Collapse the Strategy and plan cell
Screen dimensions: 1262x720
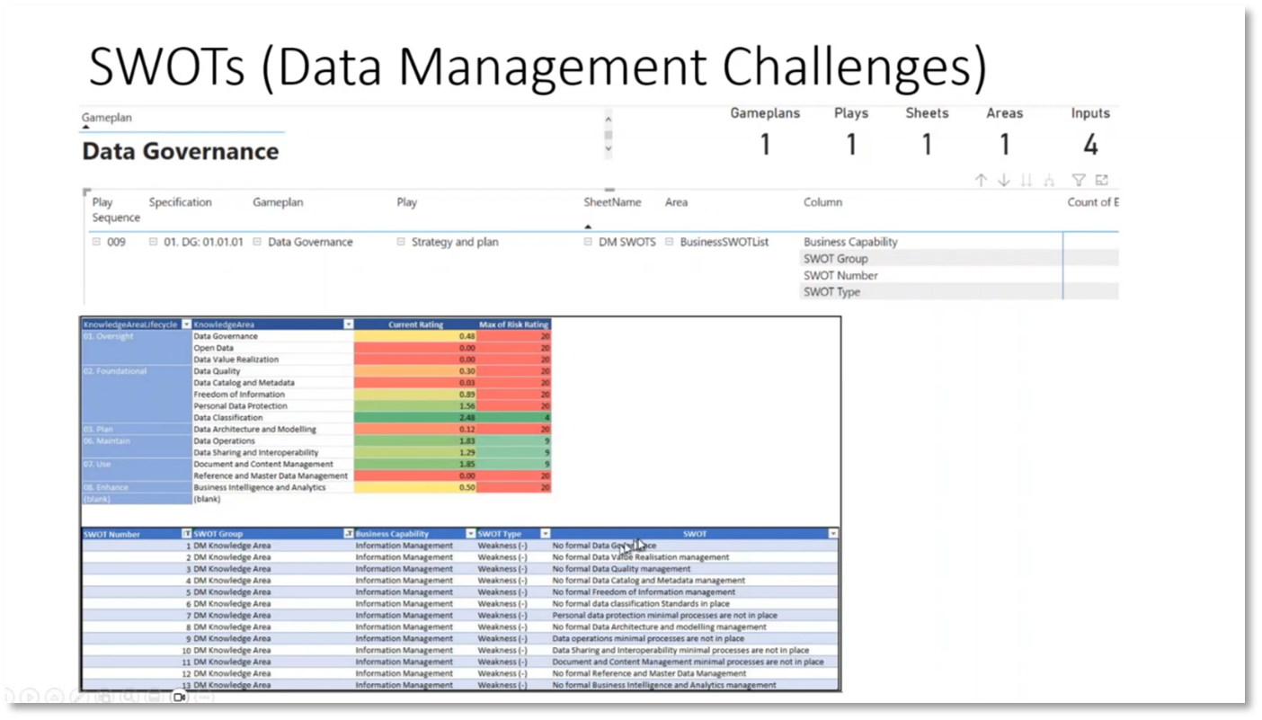(x=400, y=242)
